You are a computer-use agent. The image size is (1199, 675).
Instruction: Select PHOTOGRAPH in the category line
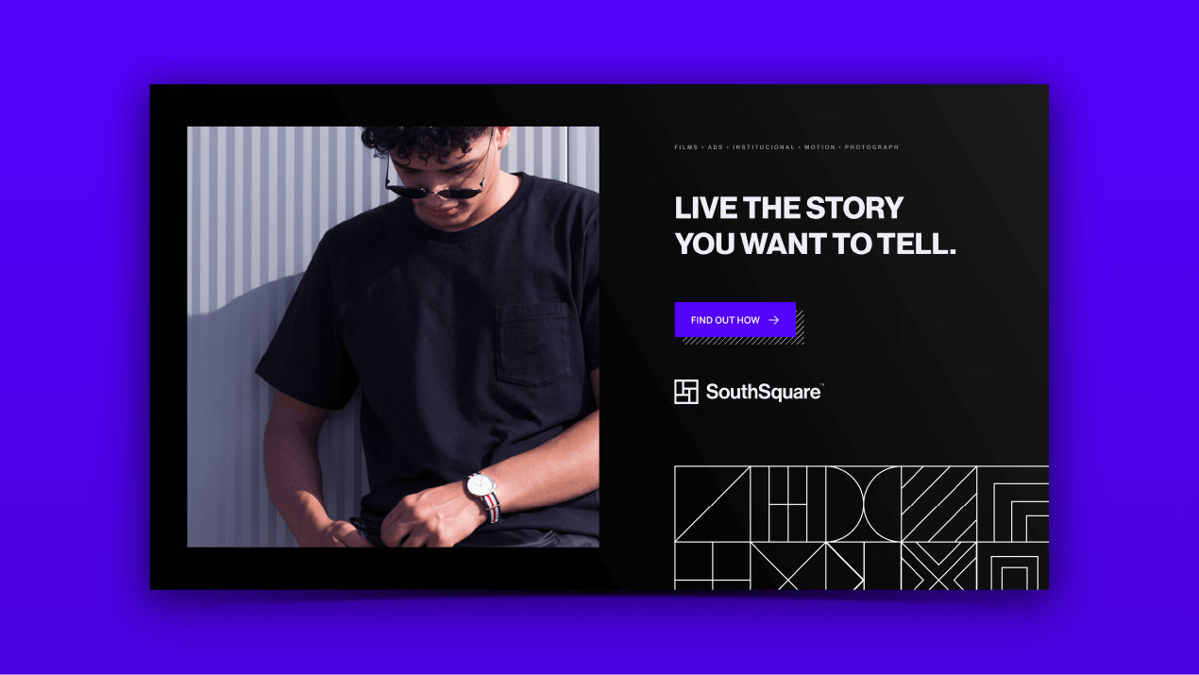[x=871, y=147]
